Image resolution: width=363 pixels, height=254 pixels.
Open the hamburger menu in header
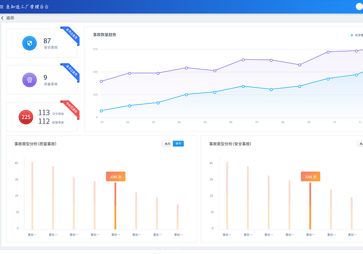tap(3, 7)
